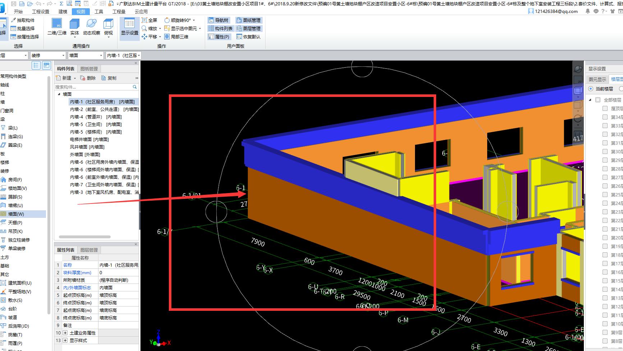Click 全屏 fullscreen button
The height and width of the screenshot is (351, 623).
point(149,20)
